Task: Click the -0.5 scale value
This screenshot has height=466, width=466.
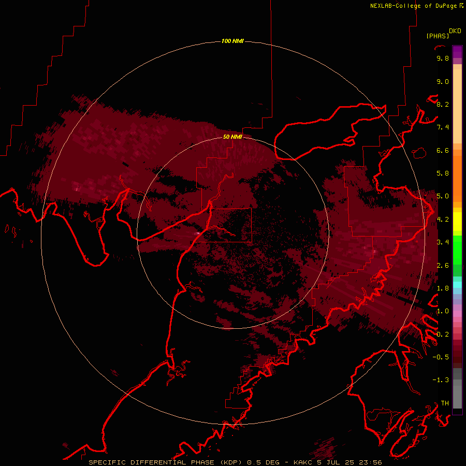Action: [x=441, y=357]
